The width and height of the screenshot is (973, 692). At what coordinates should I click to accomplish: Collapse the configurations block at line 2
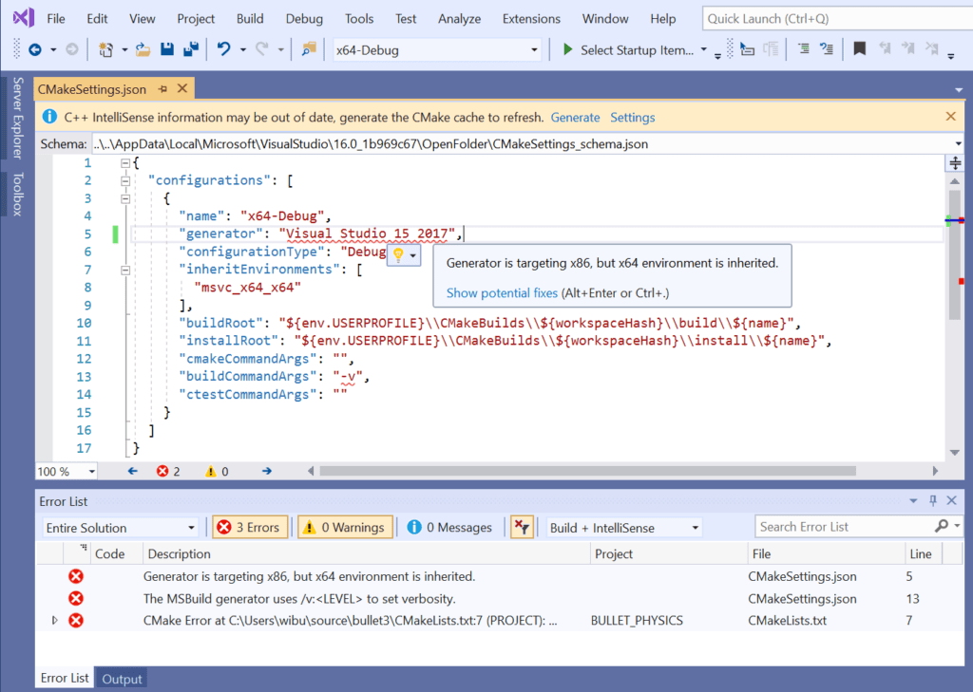pyautogui.click(x=124, y=180)
